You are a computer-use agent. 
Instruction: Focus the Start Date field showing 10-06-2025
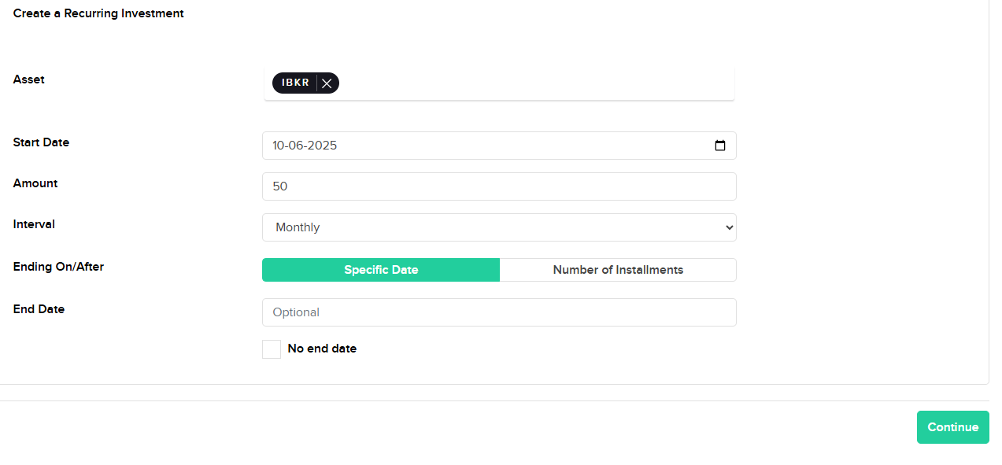tap(499, 146)
